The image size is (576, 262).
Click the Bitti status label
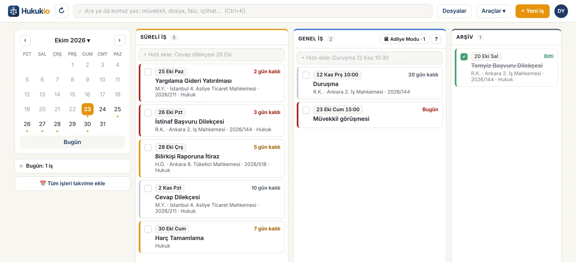pyautogui.click(x=549, y=56)
